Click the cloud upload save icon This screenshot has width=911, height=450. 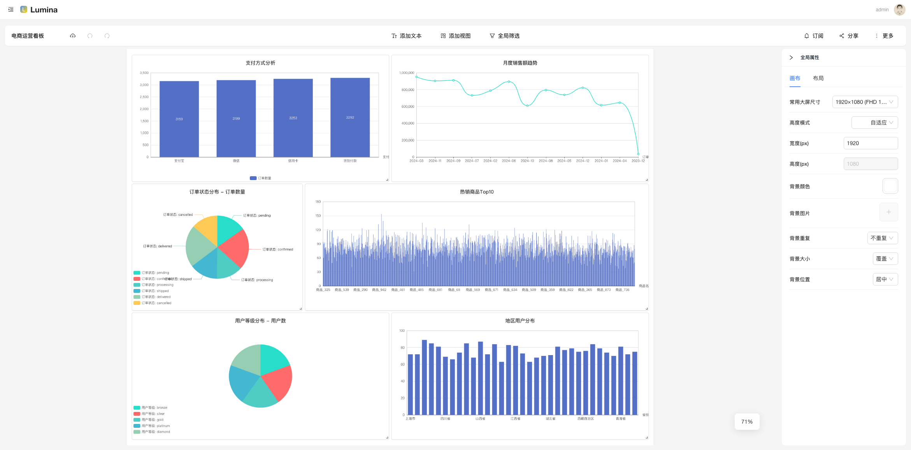click(73, 36)
